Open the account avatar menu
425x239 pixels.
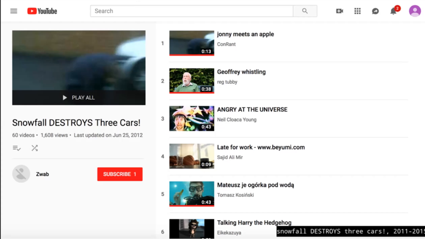(415, 11)
